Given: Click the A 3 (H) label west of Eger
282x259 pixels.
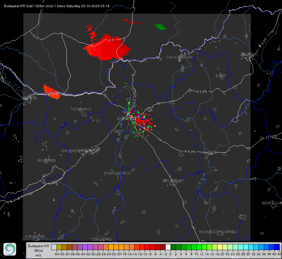Looking at the screenshot, I should [x=201, y=92].
